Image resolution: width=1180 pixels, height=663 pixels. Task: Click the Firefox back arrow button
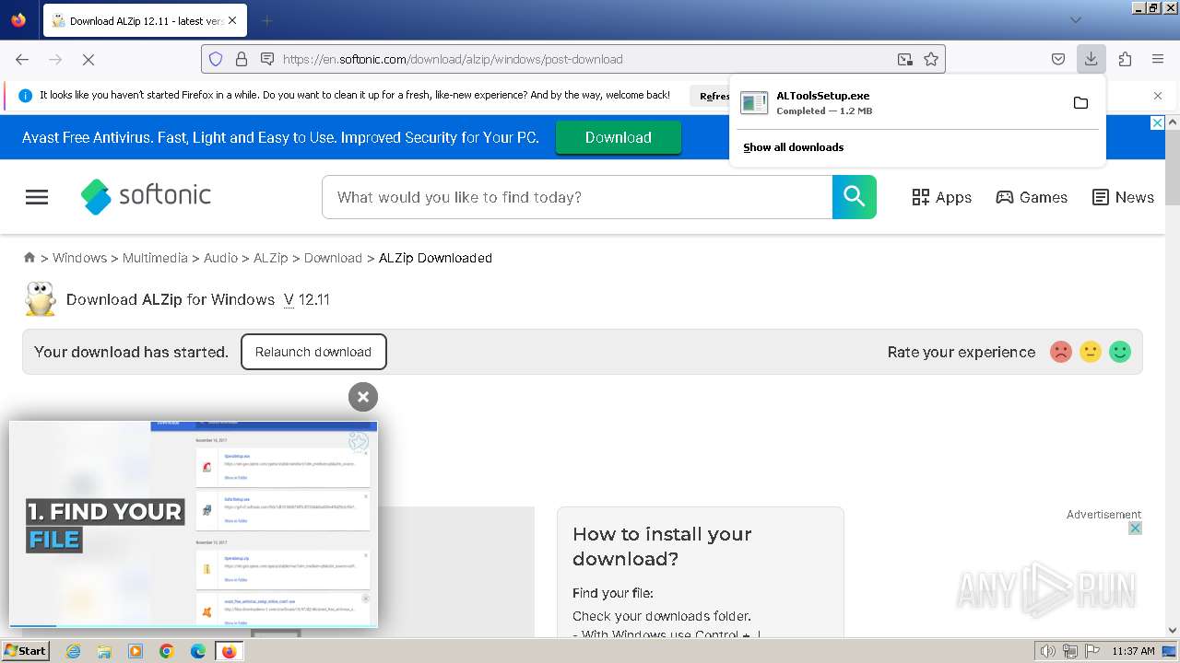[x=22, y=59]
